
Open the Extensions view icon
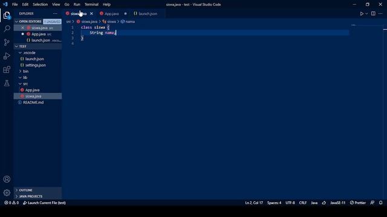coord(7,70)
